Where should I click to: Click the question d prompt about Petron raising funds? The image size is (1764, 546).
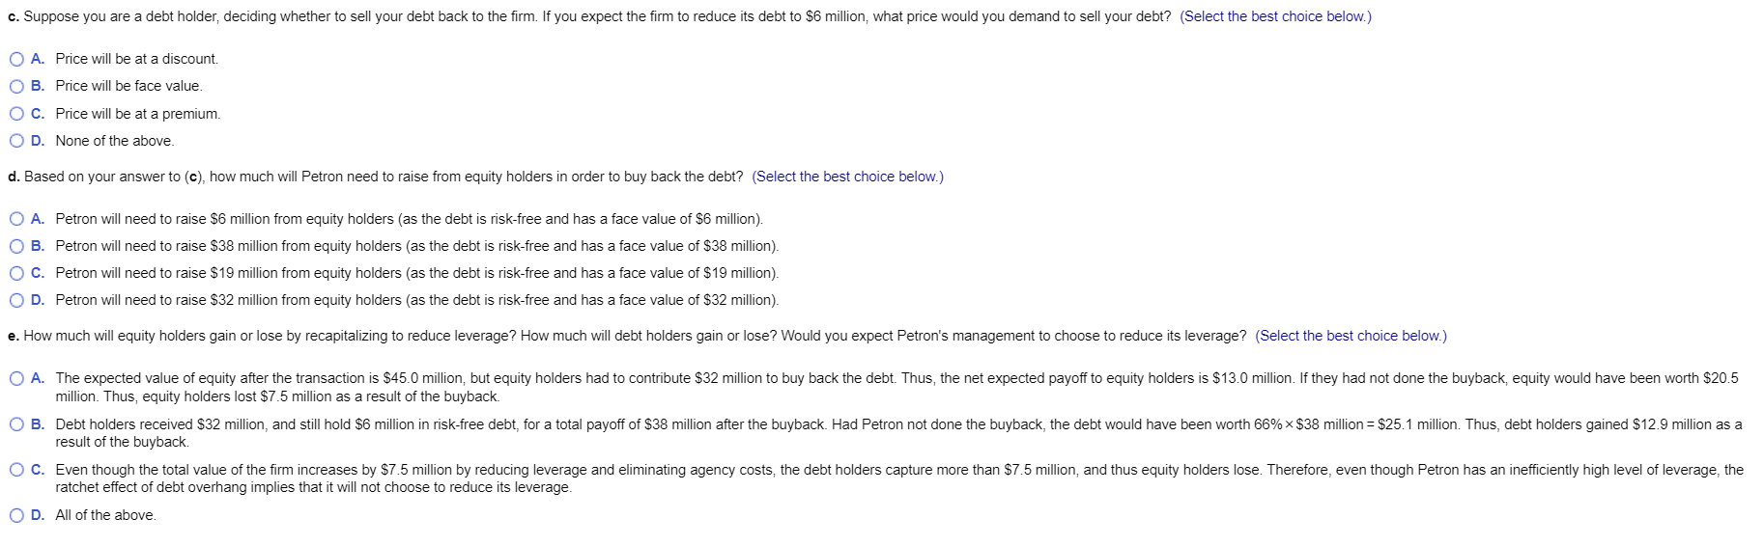tap(375, 177)
